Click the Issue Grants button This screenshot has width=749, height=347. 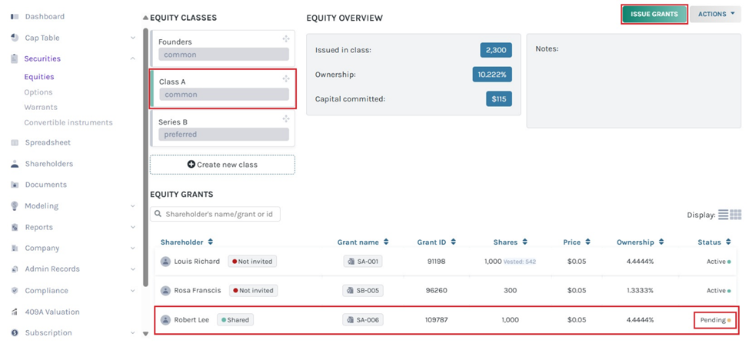click(654, 14)
